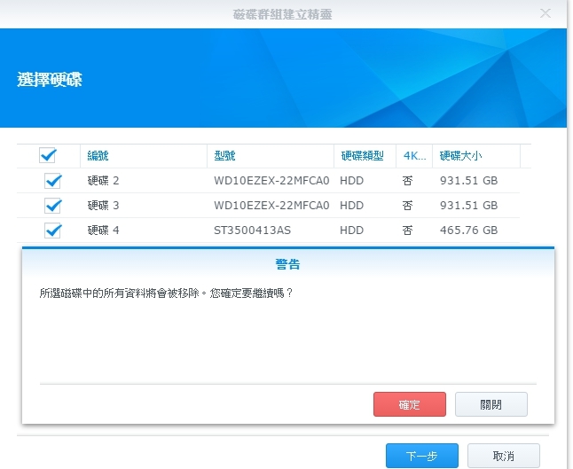The width and height of the screenshot is (573, 469).
Task: Cancel the wizard with the 取消 button
Action: 503,456
